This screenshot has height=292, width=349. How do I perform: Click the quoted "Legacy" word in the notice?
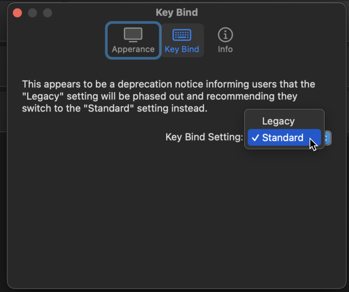tap(43, 96)
